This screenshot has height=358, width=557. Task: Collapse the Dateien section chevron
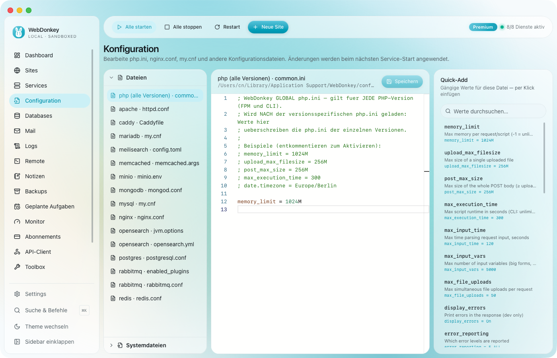click(111, 78)
